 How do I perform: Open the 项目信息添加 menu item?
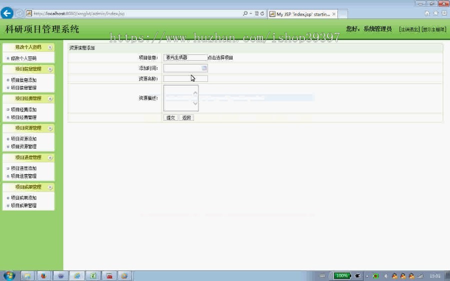[x=23, y=80]
